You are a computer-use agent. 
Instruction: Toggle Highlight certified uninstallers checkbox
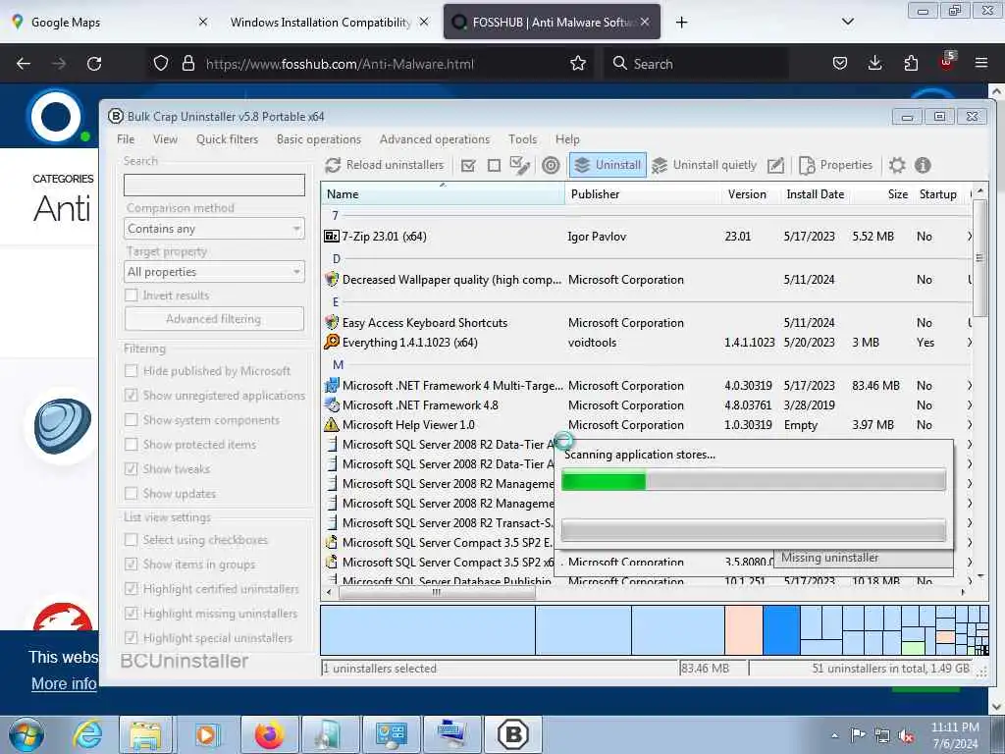coord(132,589)
